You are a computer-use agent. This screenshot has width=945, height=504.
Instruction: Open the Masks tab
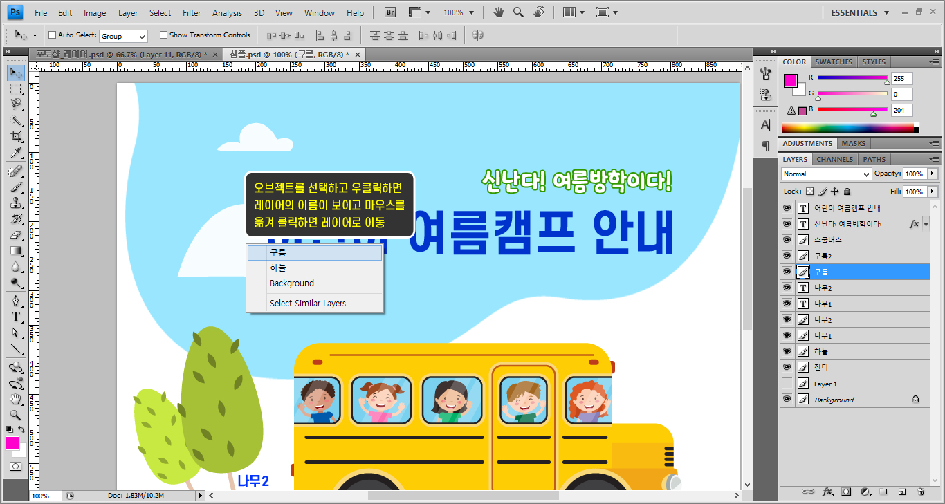(x=853, y=143)
